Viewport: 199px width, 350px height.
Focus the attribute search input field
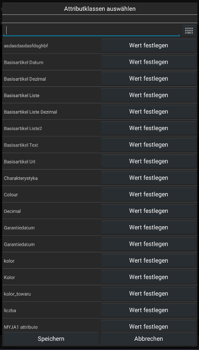91,31
